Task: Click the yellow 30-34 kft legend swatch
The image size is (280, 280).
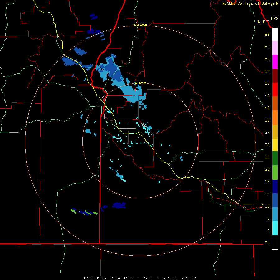Action: (275, 145)
